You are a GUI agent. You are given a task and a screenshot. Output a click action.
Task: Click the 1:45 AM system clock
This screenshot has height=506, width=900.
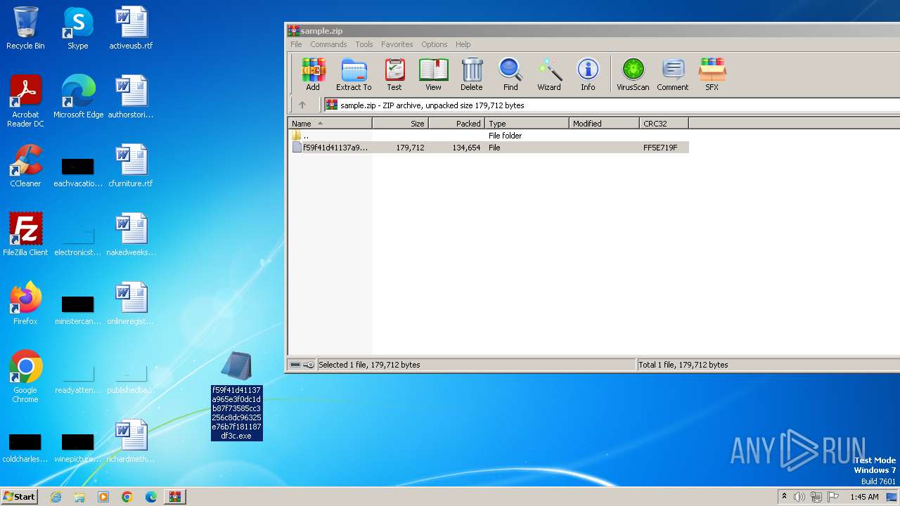(x=864, y=497)
